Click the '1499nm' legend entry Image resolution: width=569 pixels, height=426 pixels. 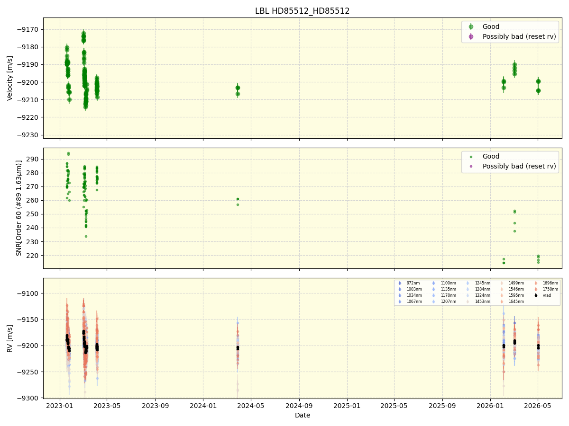tap(516, 283)
